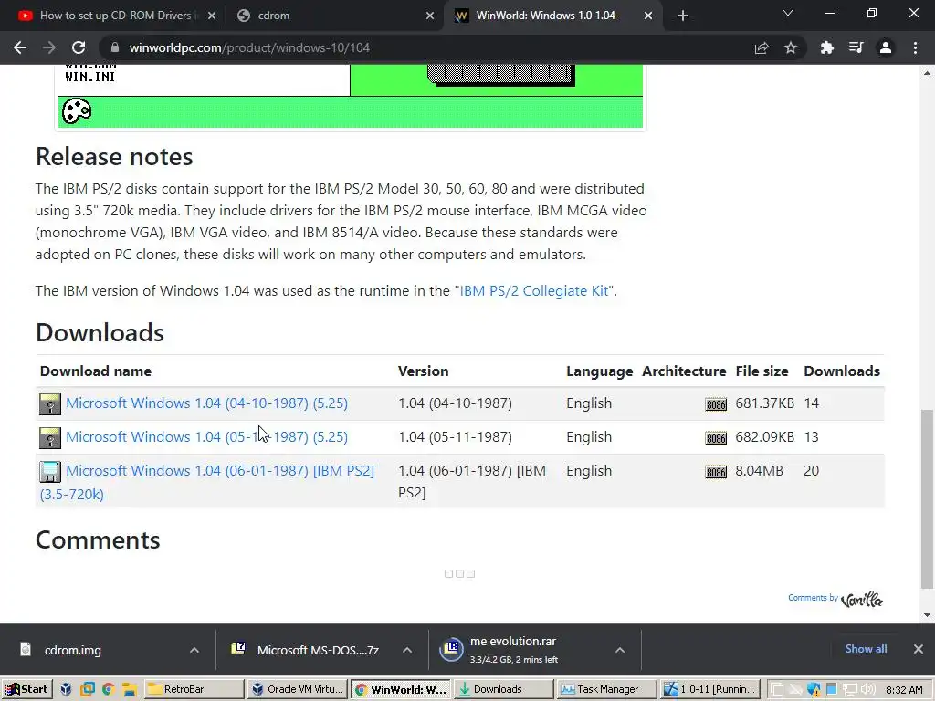Share this page via share icon
935x701 pixels.
762,47
